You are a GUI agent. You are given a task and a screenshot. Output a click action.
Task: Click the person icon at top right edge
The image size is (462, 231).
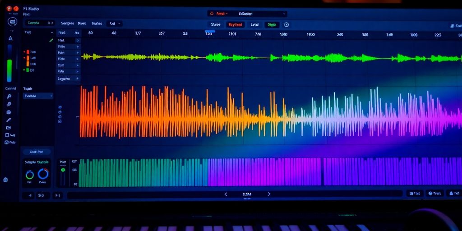point(452,26)
